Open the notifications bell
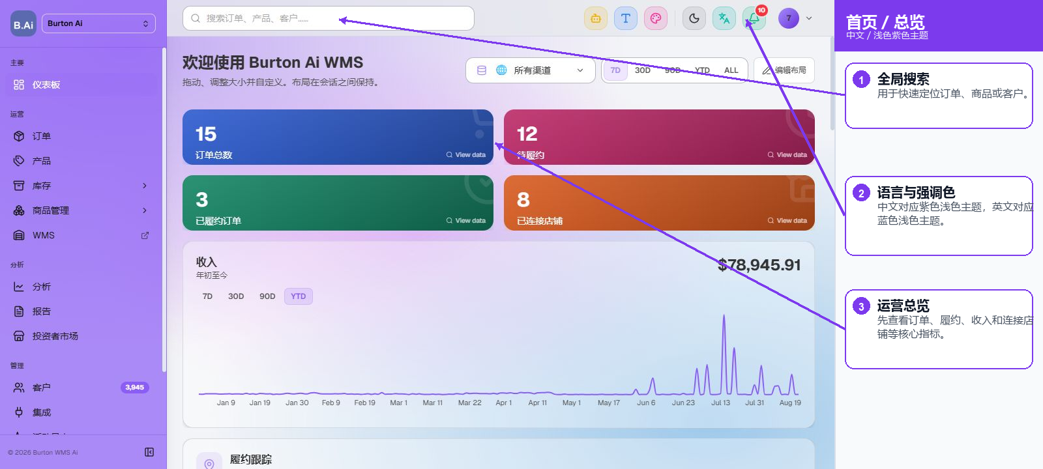The width and height of the screenshot is (1043, 469). coord(754,18)
